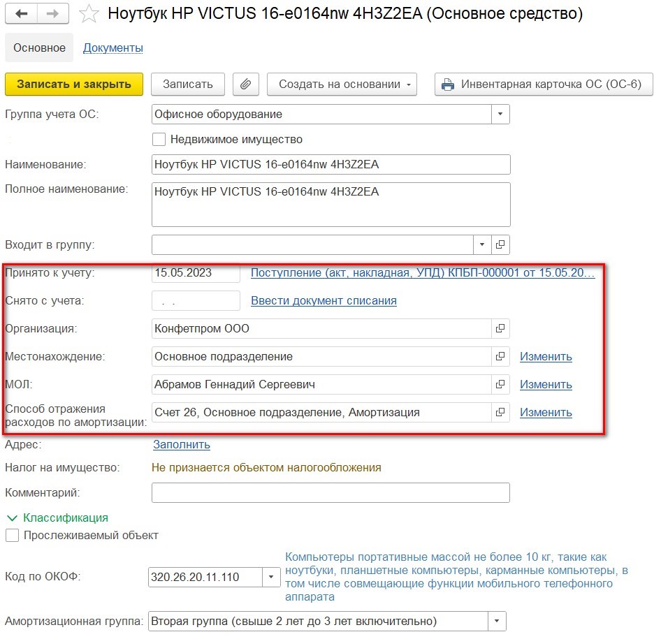Viewport: 661px width, 639px height.
Task: Click the Группа учета ОС field Офисное оборудование
Action: point(321,114)
